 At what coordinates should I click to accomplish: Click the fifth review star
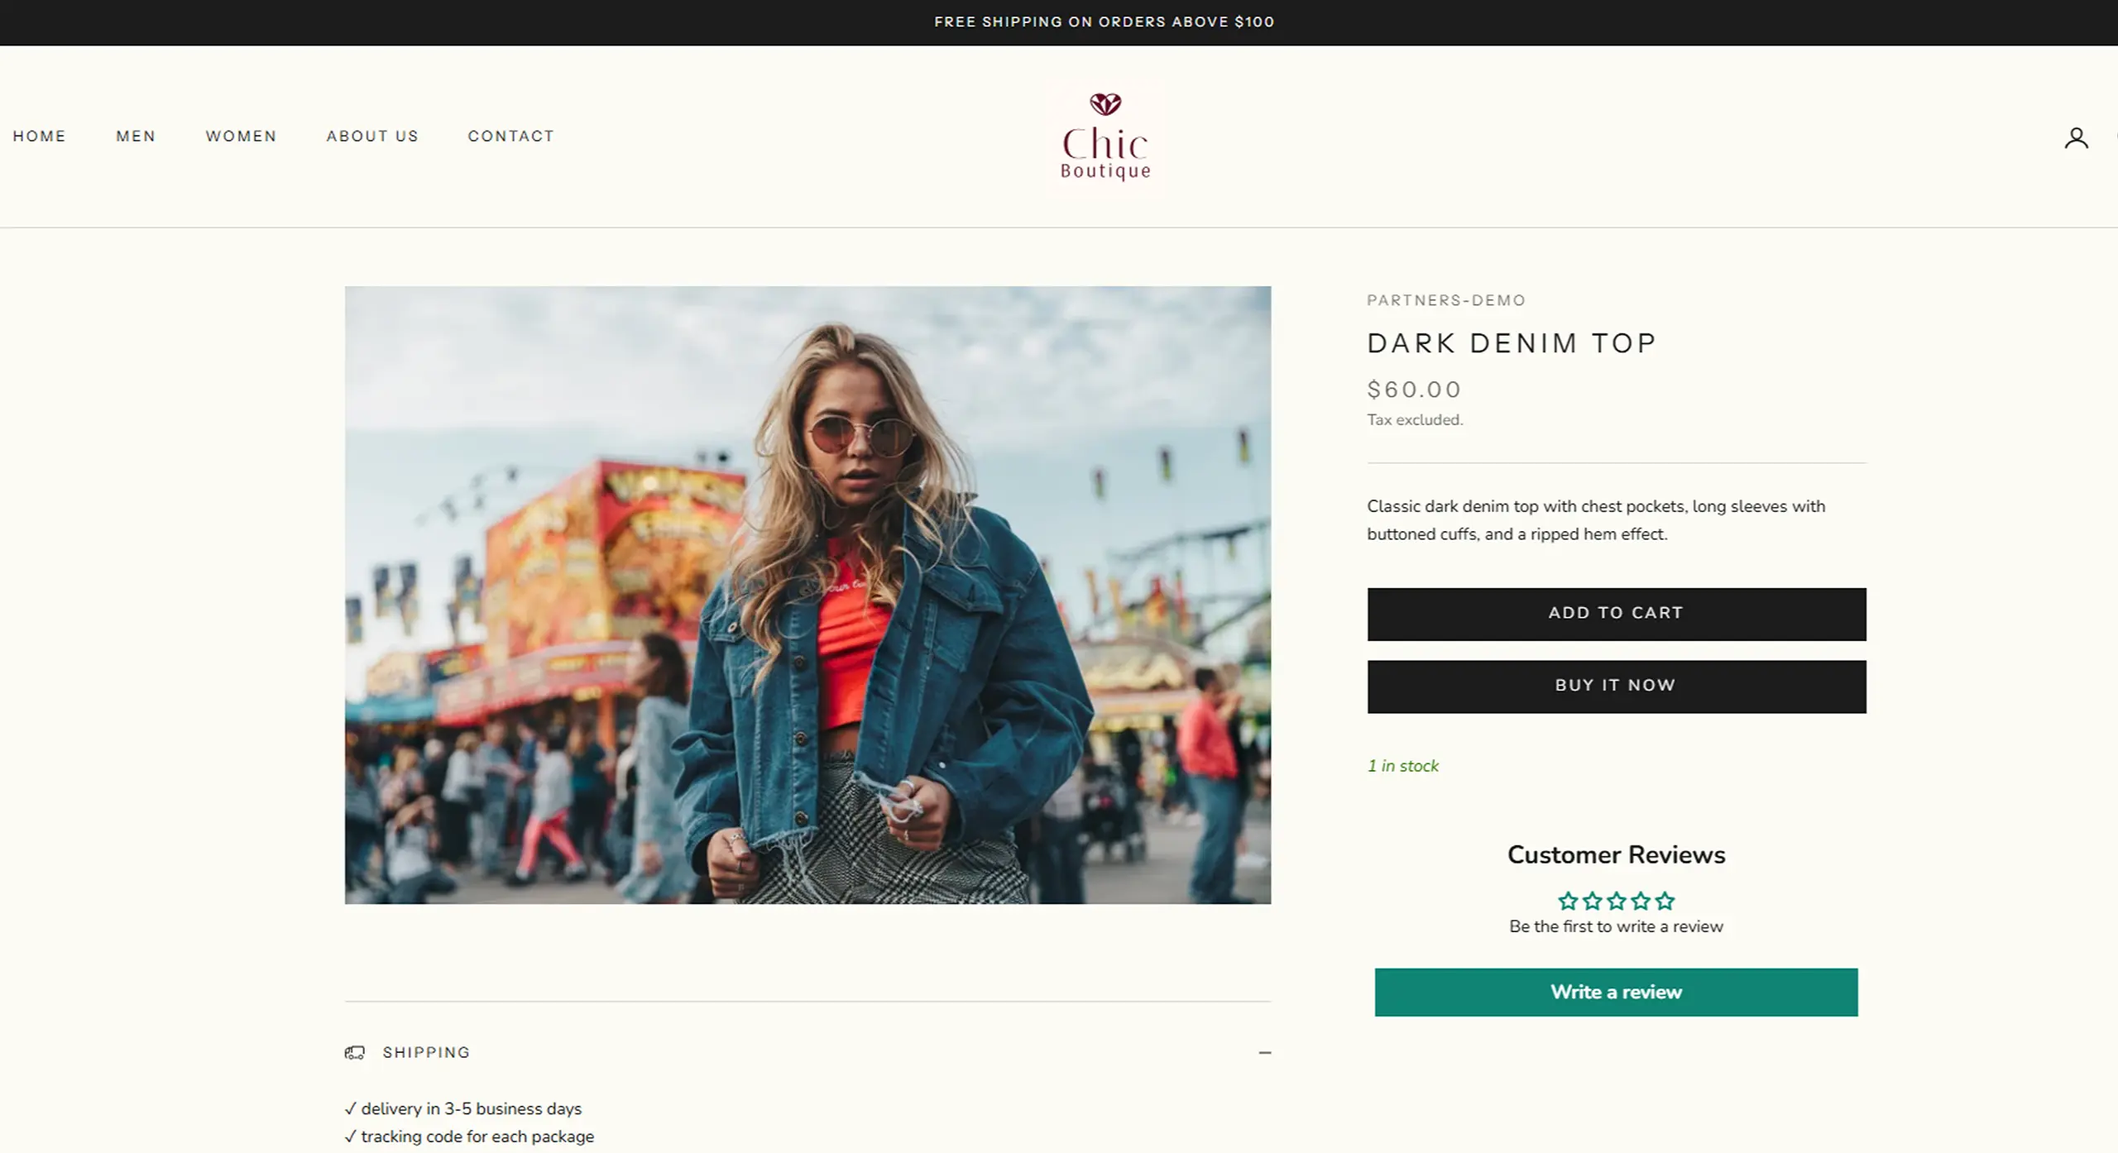point(1665,901)
